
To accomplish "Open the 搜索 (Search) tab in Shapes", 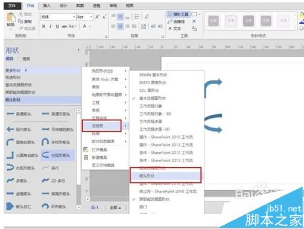I will tap(26, 59).
